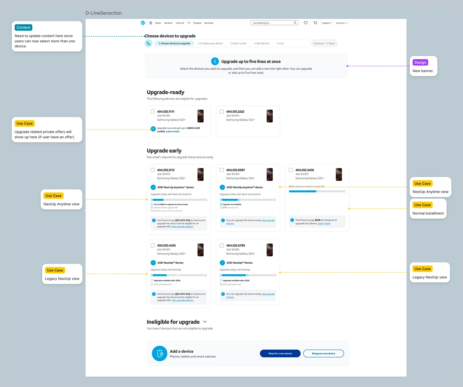Go to step 5 Cart
This screenshot has width=463, height=387.
pyautogui.click(x=280, y=43)
